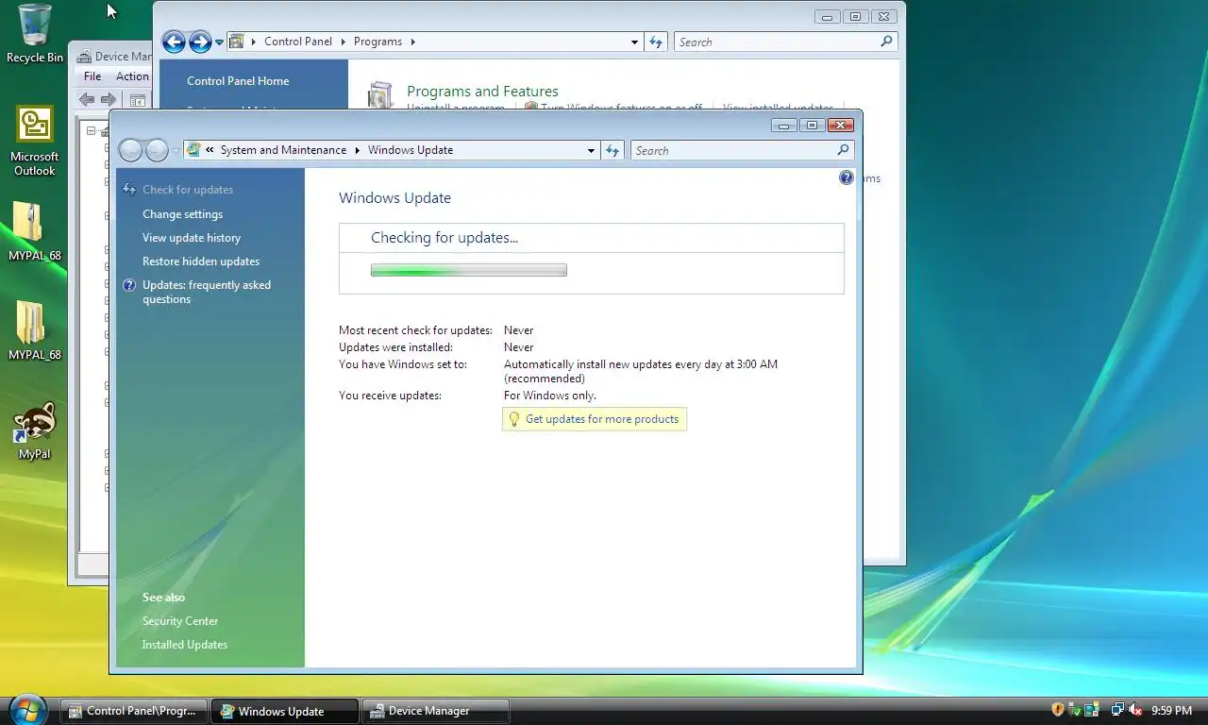Open View update history link
This screenshot has height=725, width=1208.
click(192, 238)
